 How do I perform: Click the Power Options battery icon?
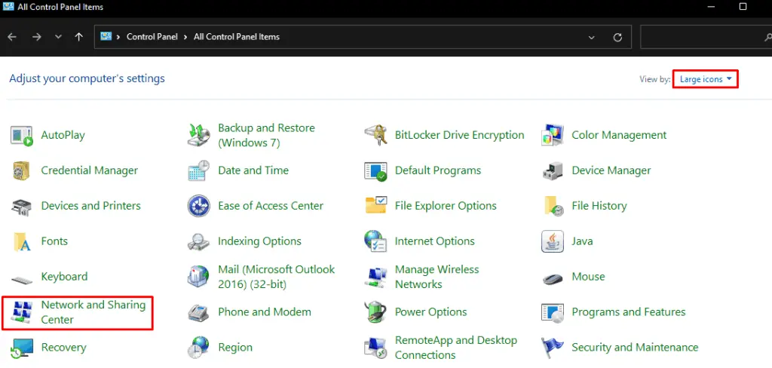(375, 312)
